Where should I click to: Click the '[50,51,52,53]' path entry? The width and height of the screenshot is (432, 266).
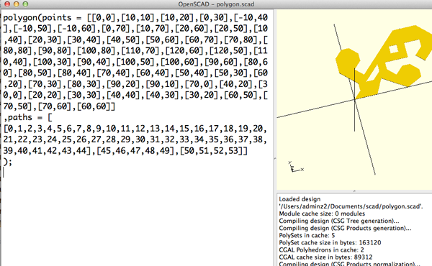(x=211, y=151)
